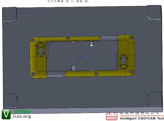Click the Zoom to Fit icon
164x121 pixels.
(x=49, y=1)
